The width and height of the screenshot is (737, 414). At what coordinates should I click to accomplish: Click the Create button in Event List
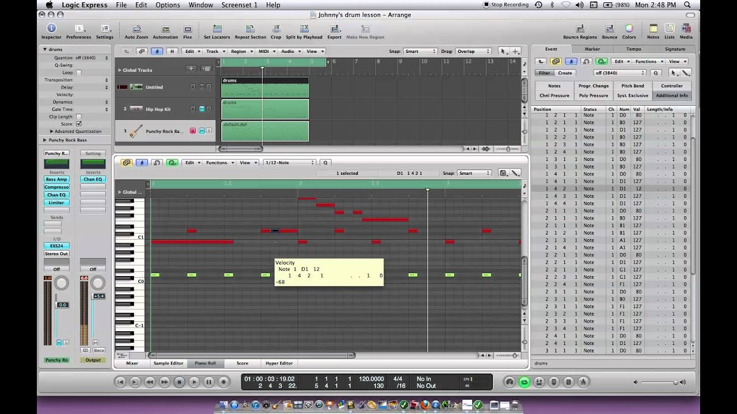coord(565,73)
